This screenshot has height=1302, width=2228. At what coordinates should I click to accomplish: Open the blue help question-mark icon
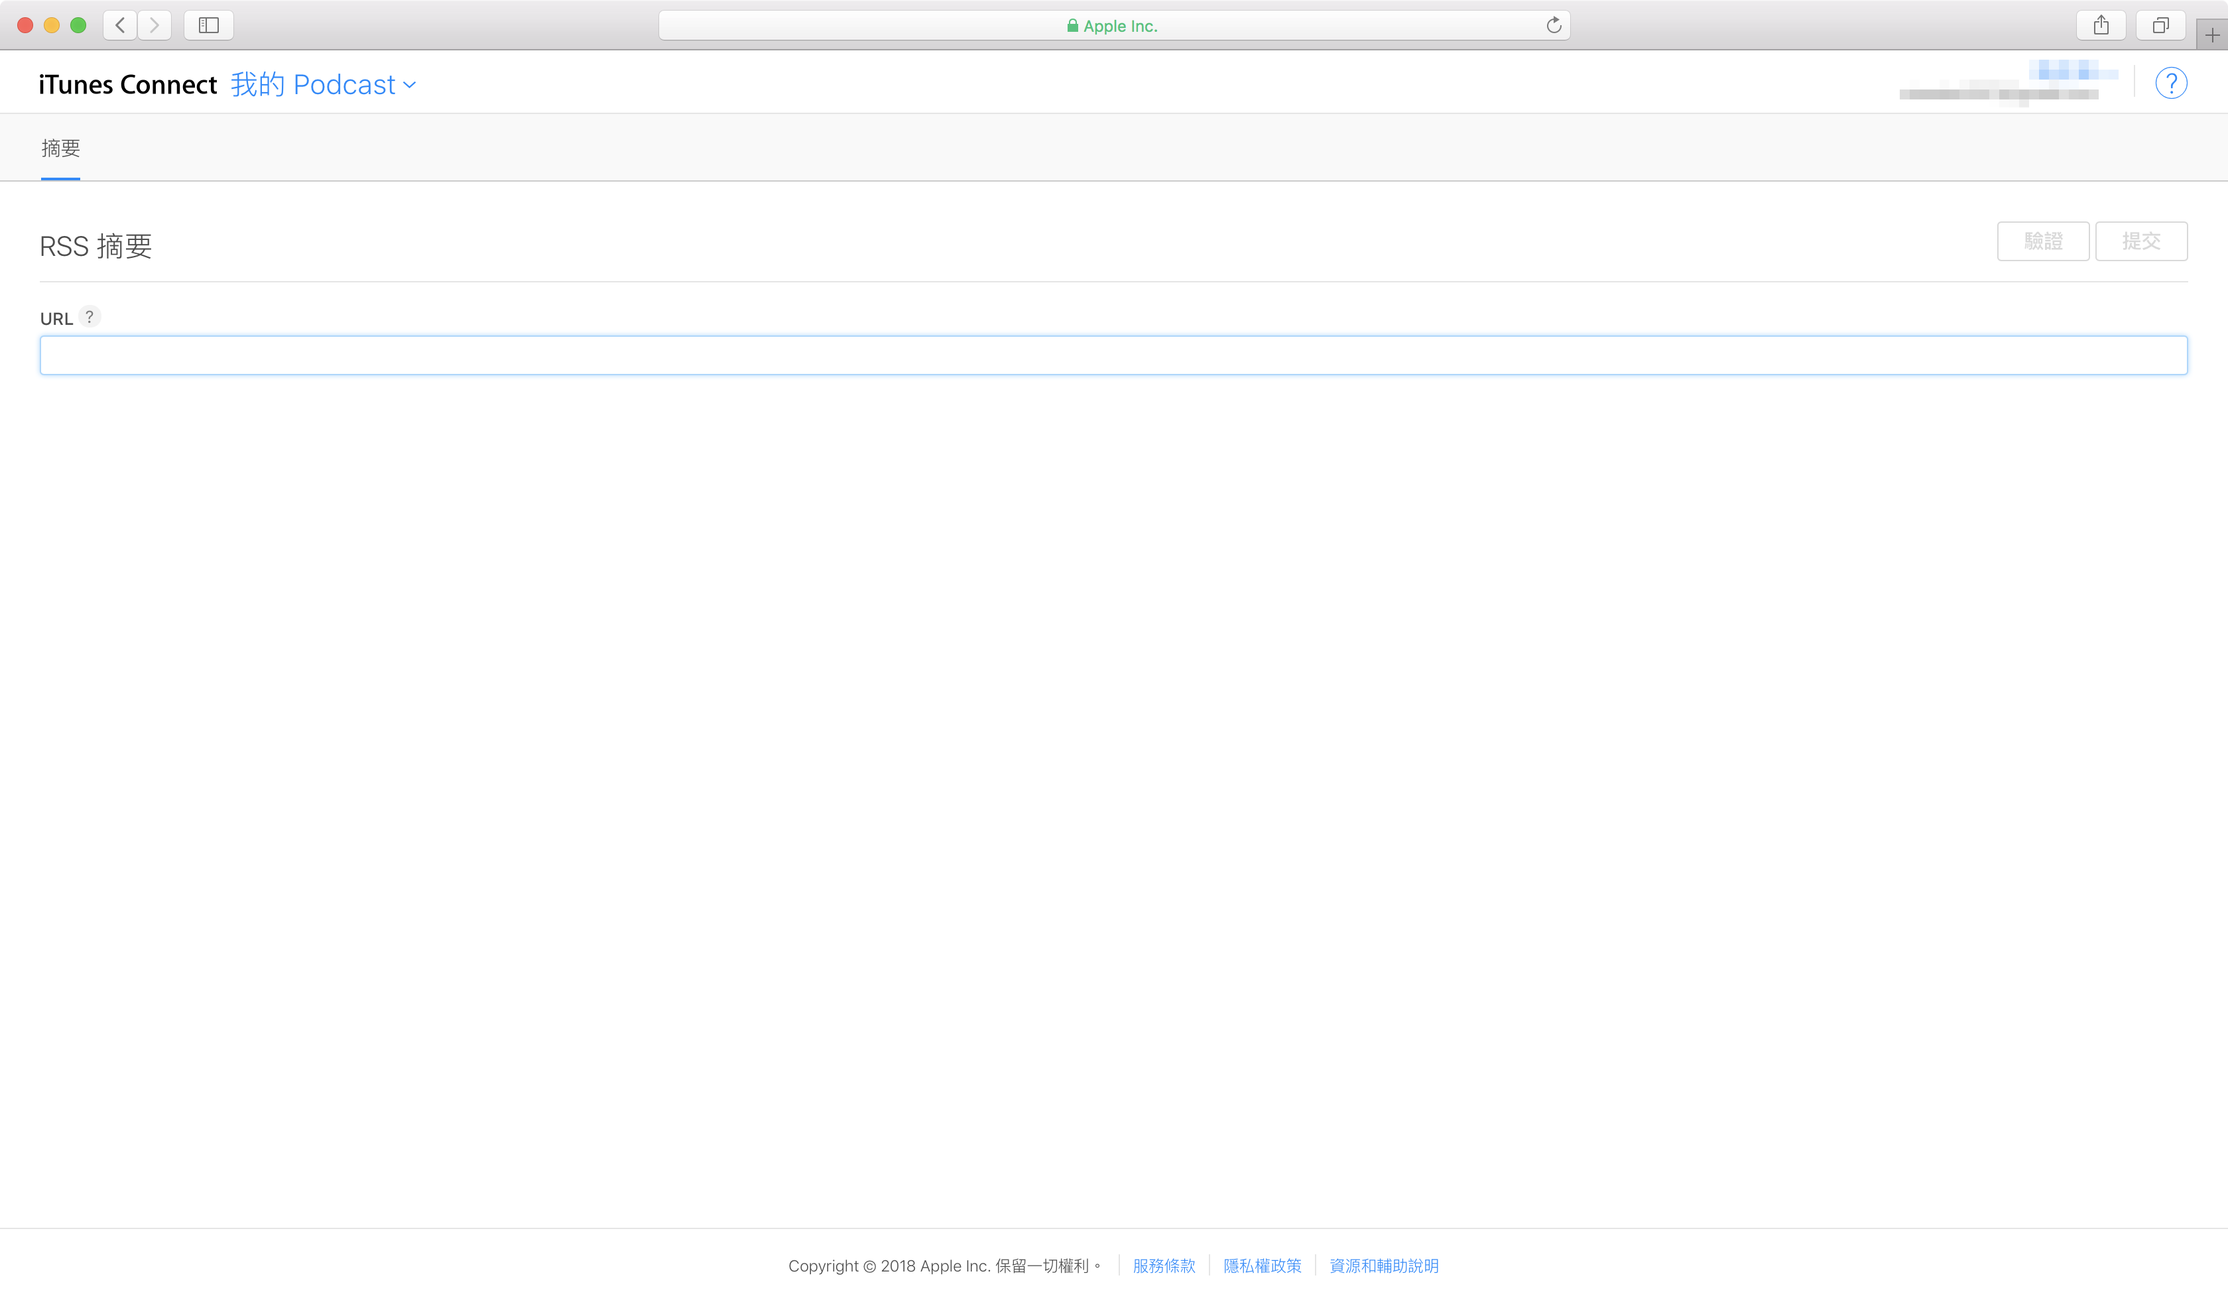tap(2170, 83)
